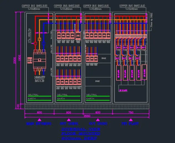Click the orange CT square symbol
The width and height of the screenshot is (175, 143).
point(39,39)
